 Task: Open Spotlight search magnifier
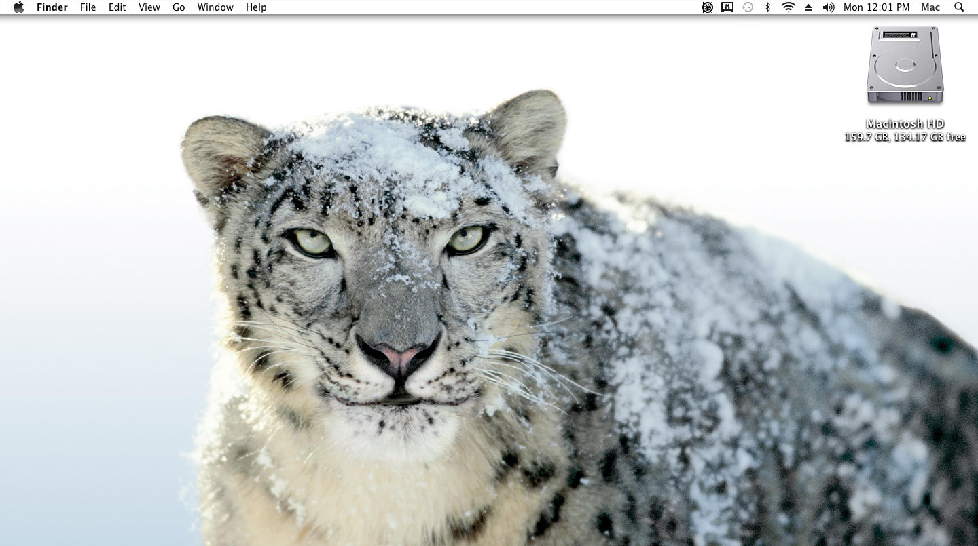click(x=959, y=7)
